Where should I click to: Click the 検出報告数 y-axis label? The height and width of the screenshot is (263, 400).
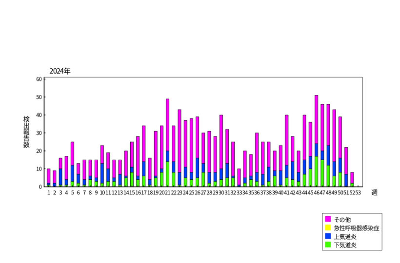pyautogui.click(x=26, y=132)
